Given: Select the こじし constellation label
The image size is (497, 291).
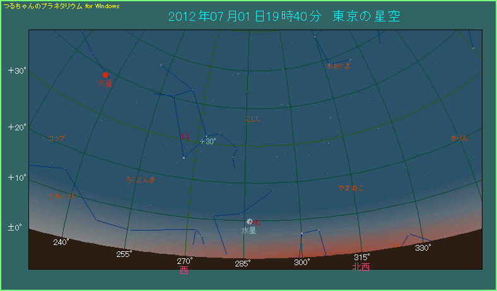Looking at the screenshot, I should pyautogui.click(x=252, y=119).
